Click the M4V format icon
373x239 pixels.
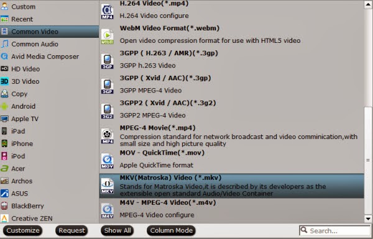108,210
